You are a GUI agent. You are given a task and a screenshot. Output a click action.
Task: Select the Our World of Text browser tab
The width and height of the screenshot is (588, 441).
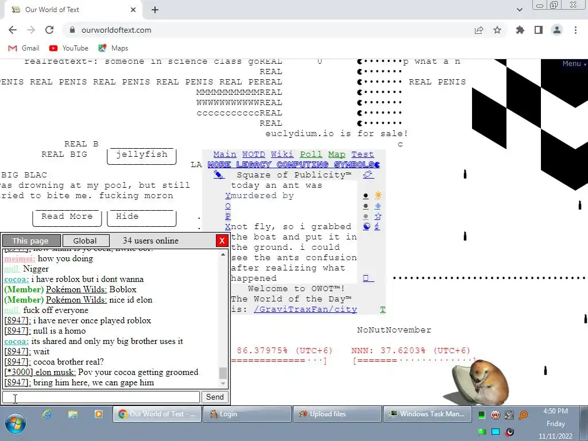(73, 10)
